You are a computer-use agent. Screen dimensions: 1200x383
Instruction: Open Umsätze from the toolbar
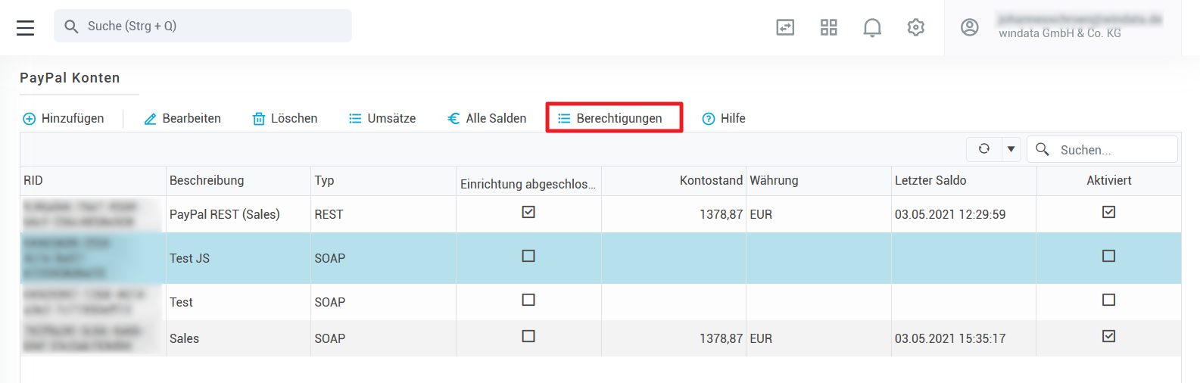(382, 119)
